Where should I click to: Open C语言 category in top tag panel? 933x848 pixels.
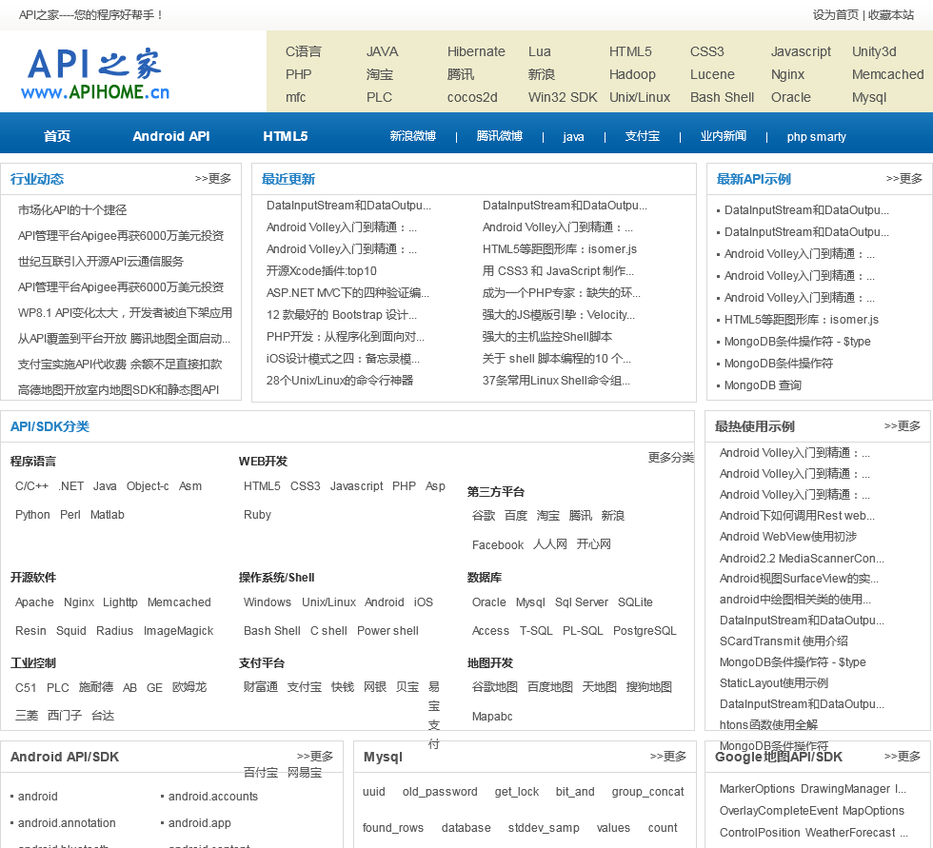click(304, 51)
